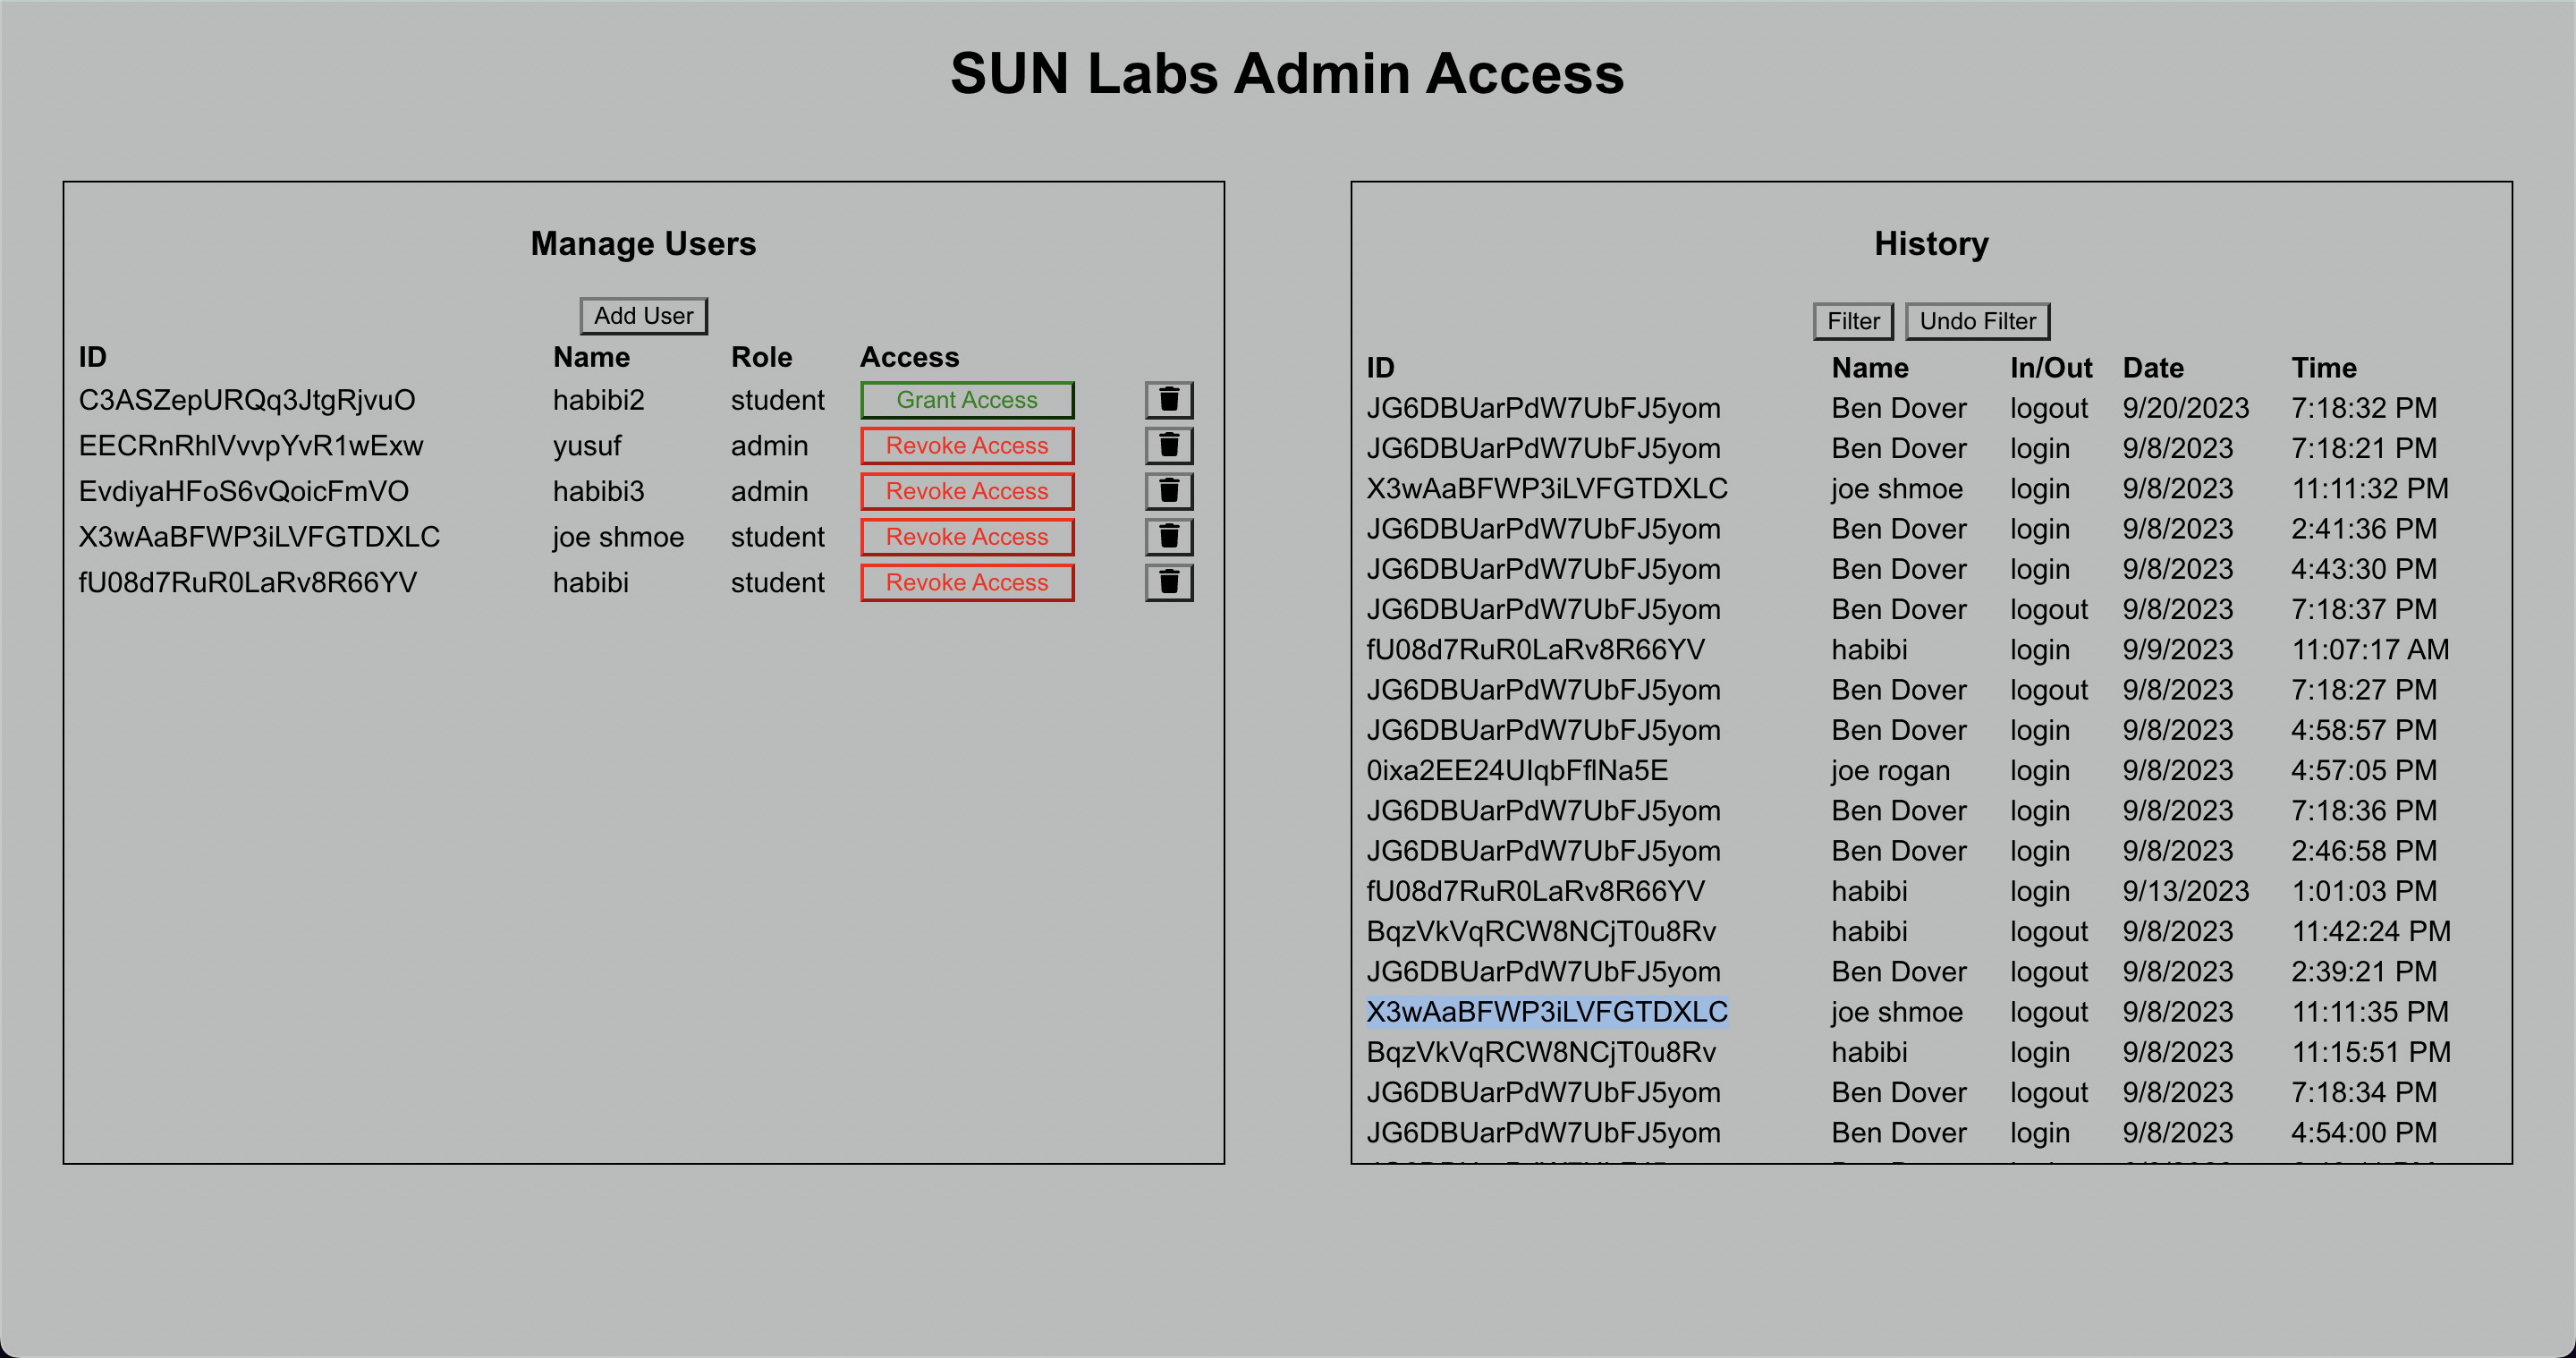This screenshot has width=2576, height=1358.
Task: Delete admin habibi3 using trash icon
Action: [1169, 491]
